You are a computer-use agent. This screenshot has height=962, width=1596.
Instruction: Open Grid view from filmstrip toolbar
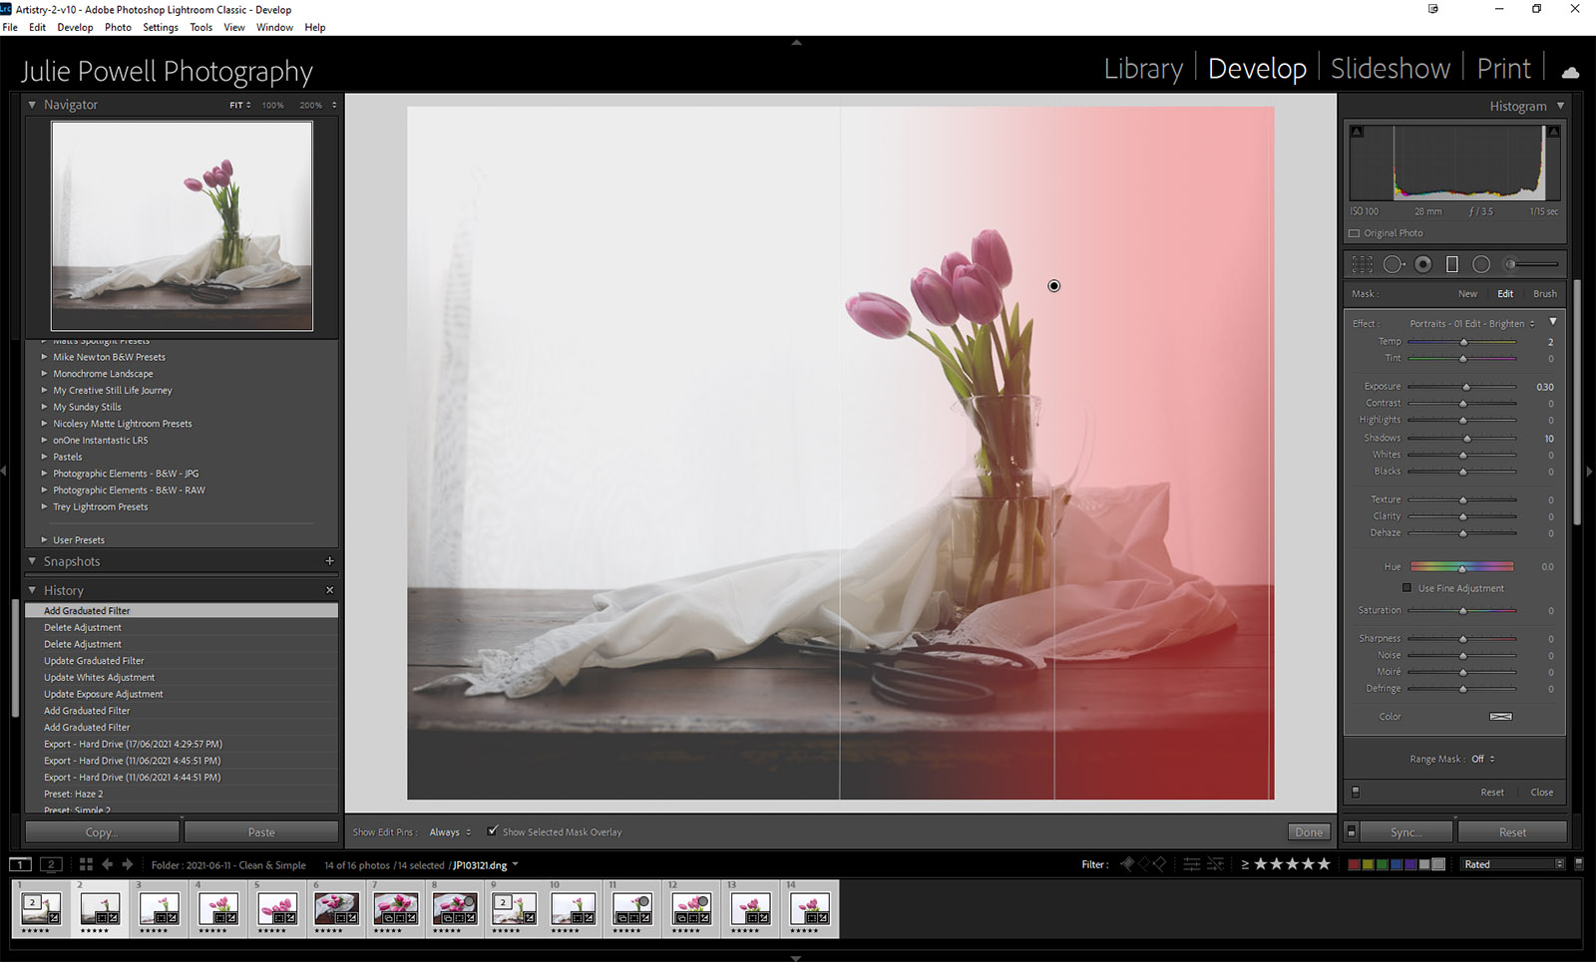(x=86, y=864)
